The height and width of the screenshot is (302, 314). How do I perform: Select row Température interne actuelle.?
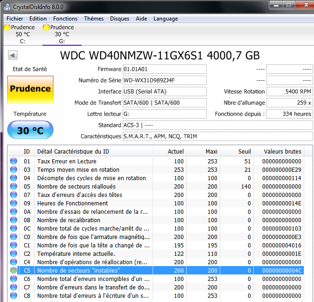[156, 254]
